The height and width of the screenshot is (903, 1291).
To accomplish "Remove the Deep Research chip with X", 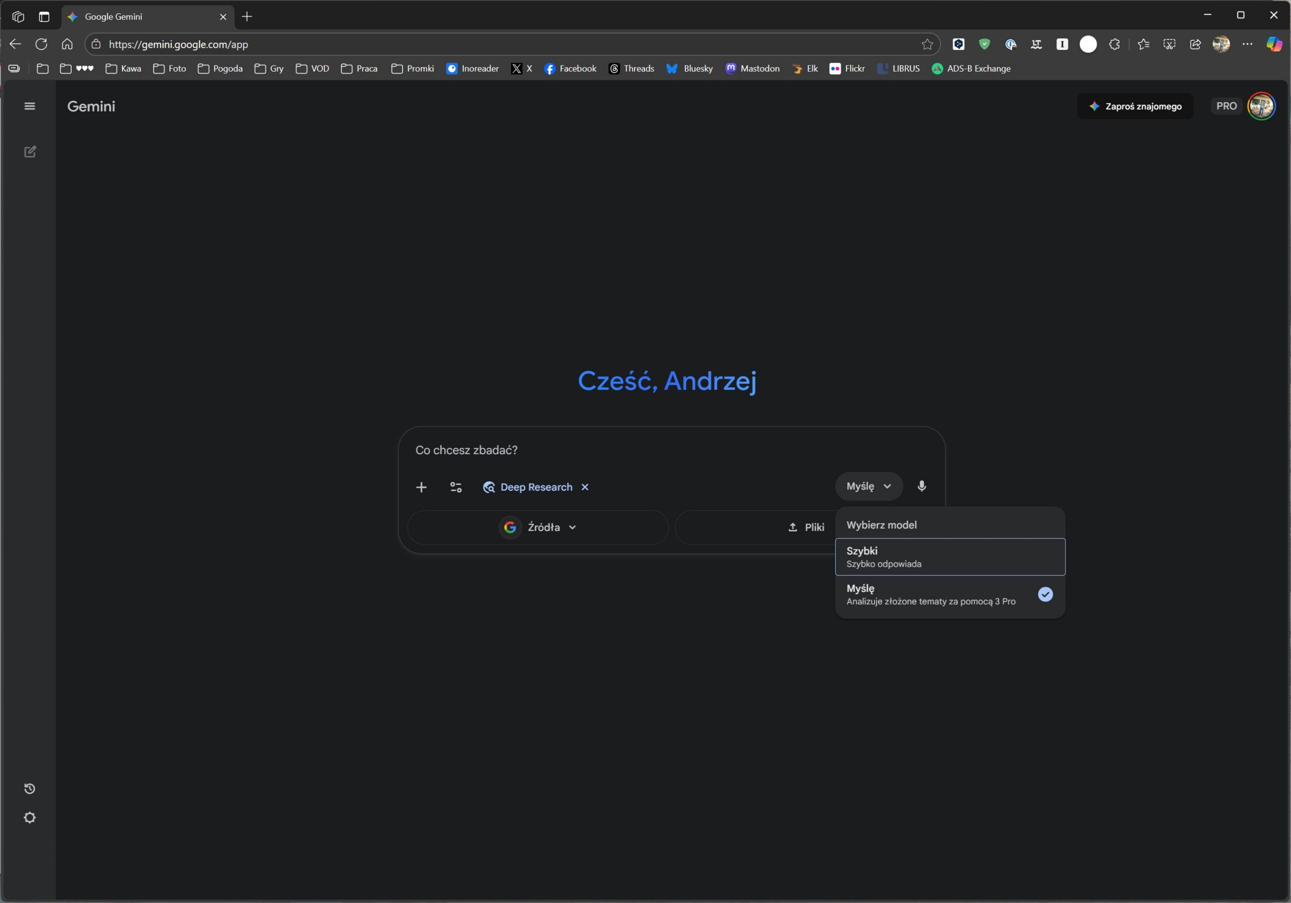I will click(585, 487).
